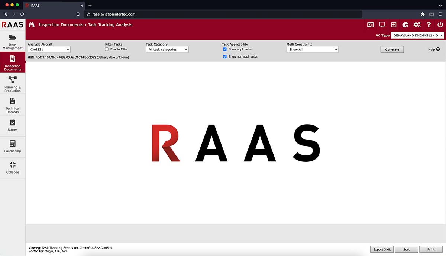Open the Help link beside Generate

[434, 49]
